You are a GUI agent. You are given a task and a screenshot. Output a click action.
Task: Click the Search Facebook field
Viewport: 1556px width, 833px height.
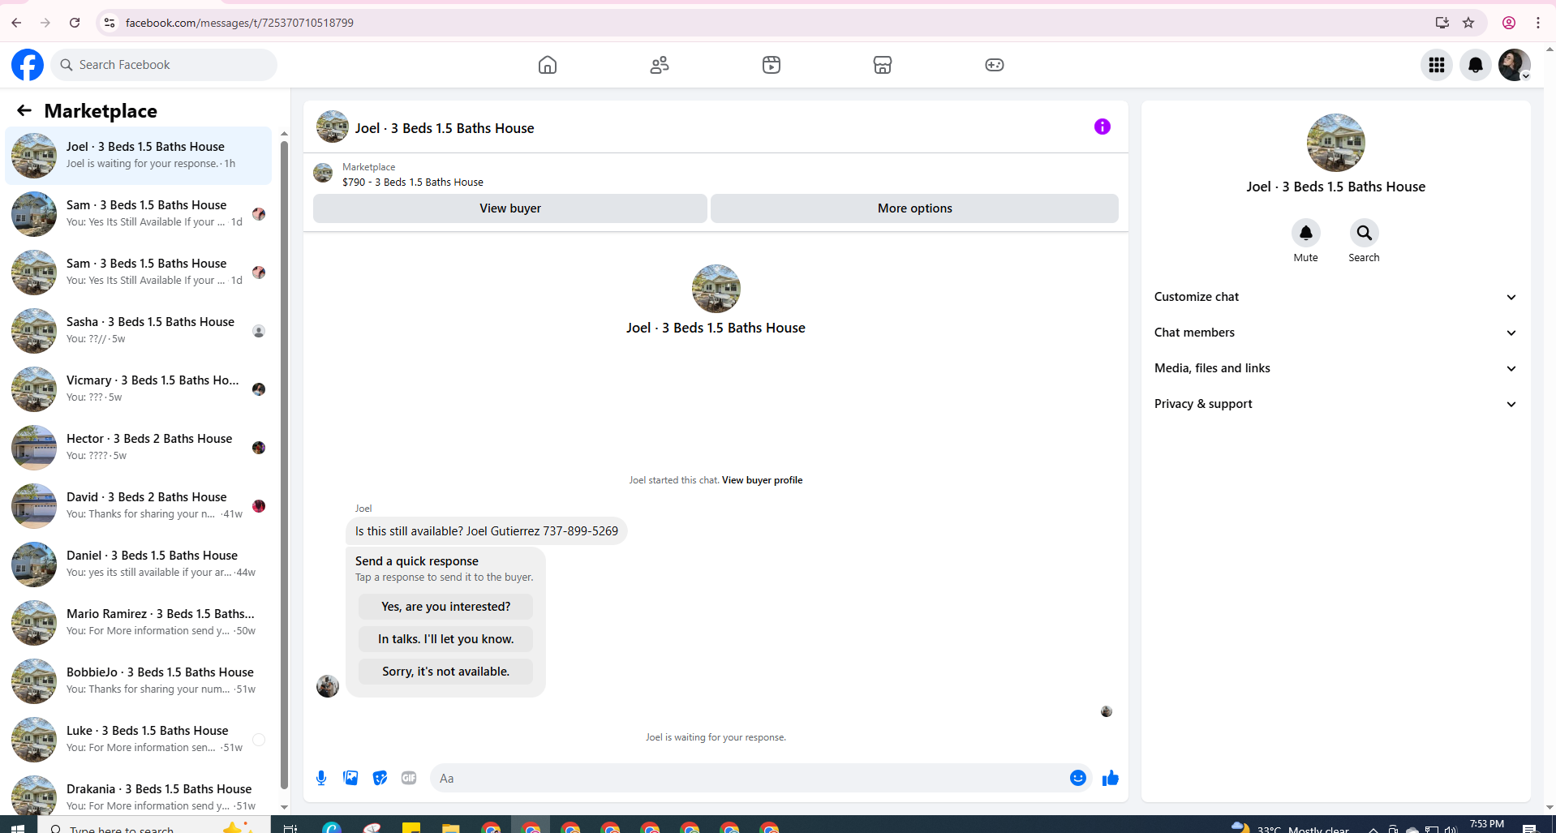[x=164, y=65]
